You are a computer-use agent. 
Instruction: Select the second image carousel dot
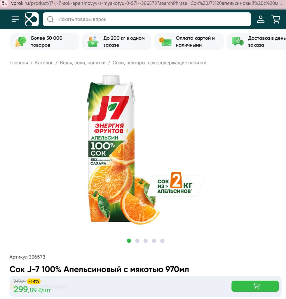(137, 241)
